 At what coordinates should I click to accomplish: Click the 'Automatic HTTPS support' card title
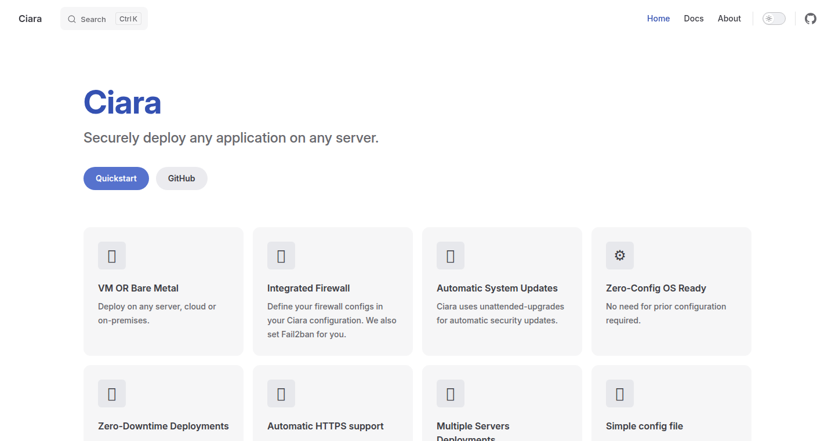pos(325,426)
